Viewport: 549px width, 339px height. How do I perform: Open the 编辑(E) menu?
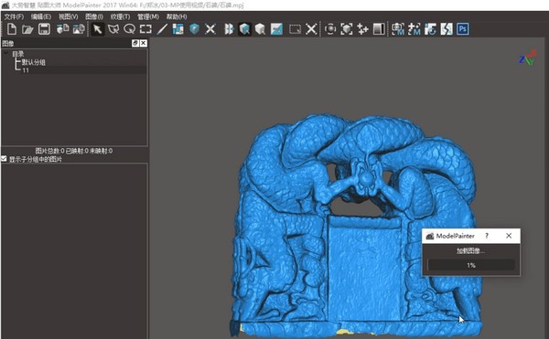(41, 16)
